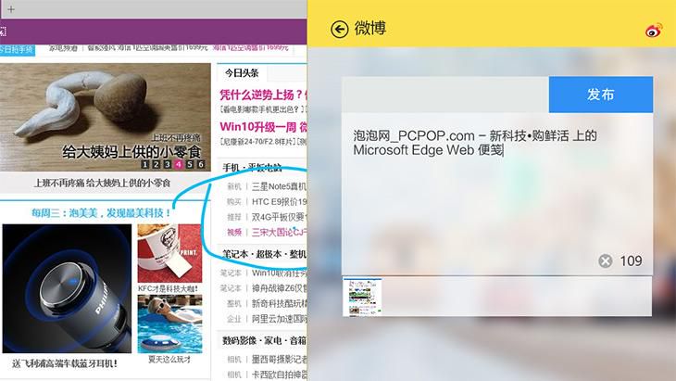The width and height of the screenshot is (676, 381).
Task: Open the 夏天这么玩才 link
Action: click(169, 360)
